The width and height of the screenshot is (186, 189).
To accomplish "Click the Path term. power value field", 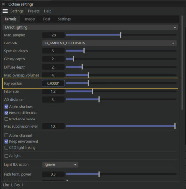I will [53, 174].
